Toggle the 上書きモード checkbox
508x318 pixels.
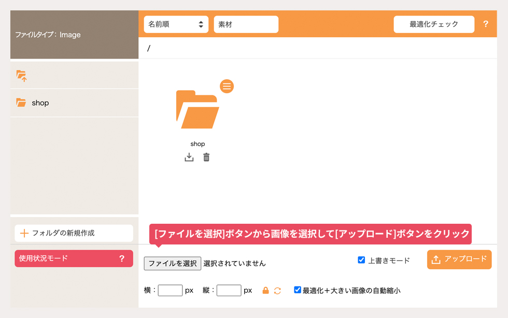pyautogui.click(x=361, y=259)
